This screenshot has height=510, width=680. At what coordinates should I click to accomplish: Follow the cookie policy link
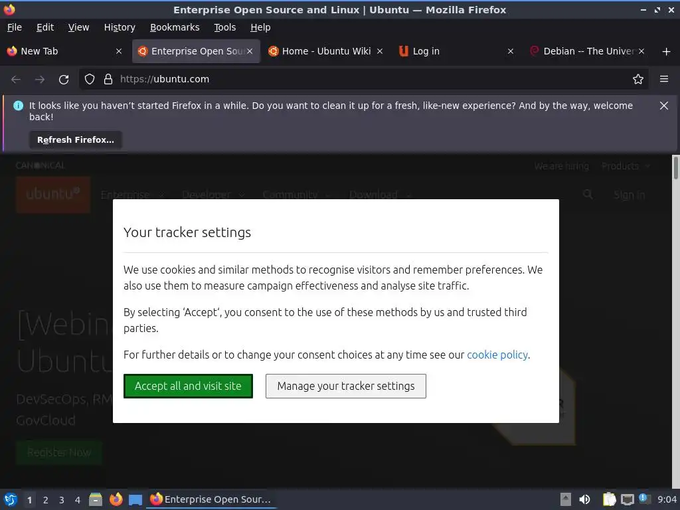click(x=497, y=355)
